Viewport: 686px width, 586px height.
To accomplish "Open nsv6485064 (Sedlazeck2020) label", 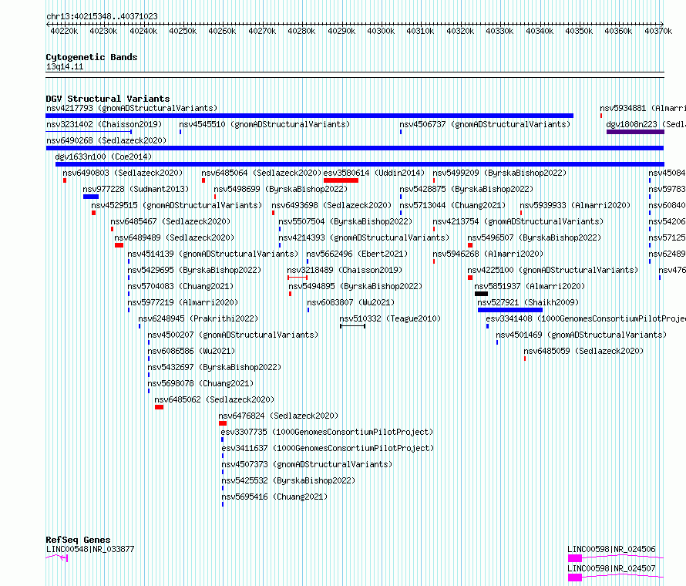I will [261, 173].
